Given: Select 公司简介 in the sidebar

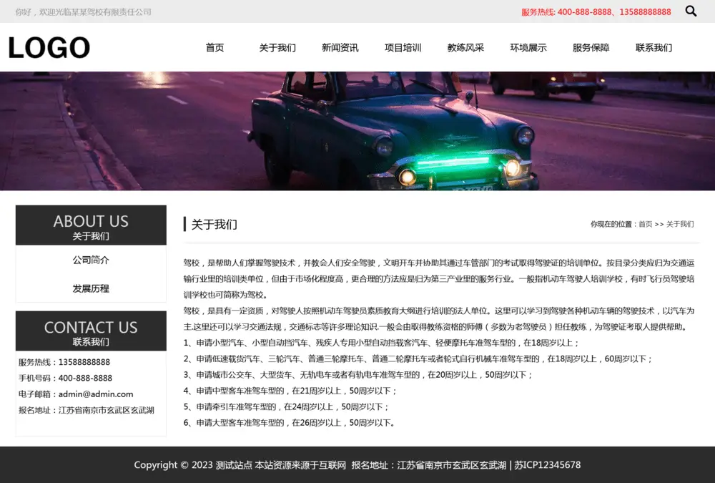Looking at the screenshot, I should (90, 260).
